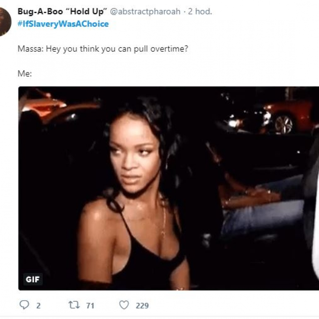This screenshot has height=319, width=319.
Task: Click the reply count showing 2
Action: (38, 306)
